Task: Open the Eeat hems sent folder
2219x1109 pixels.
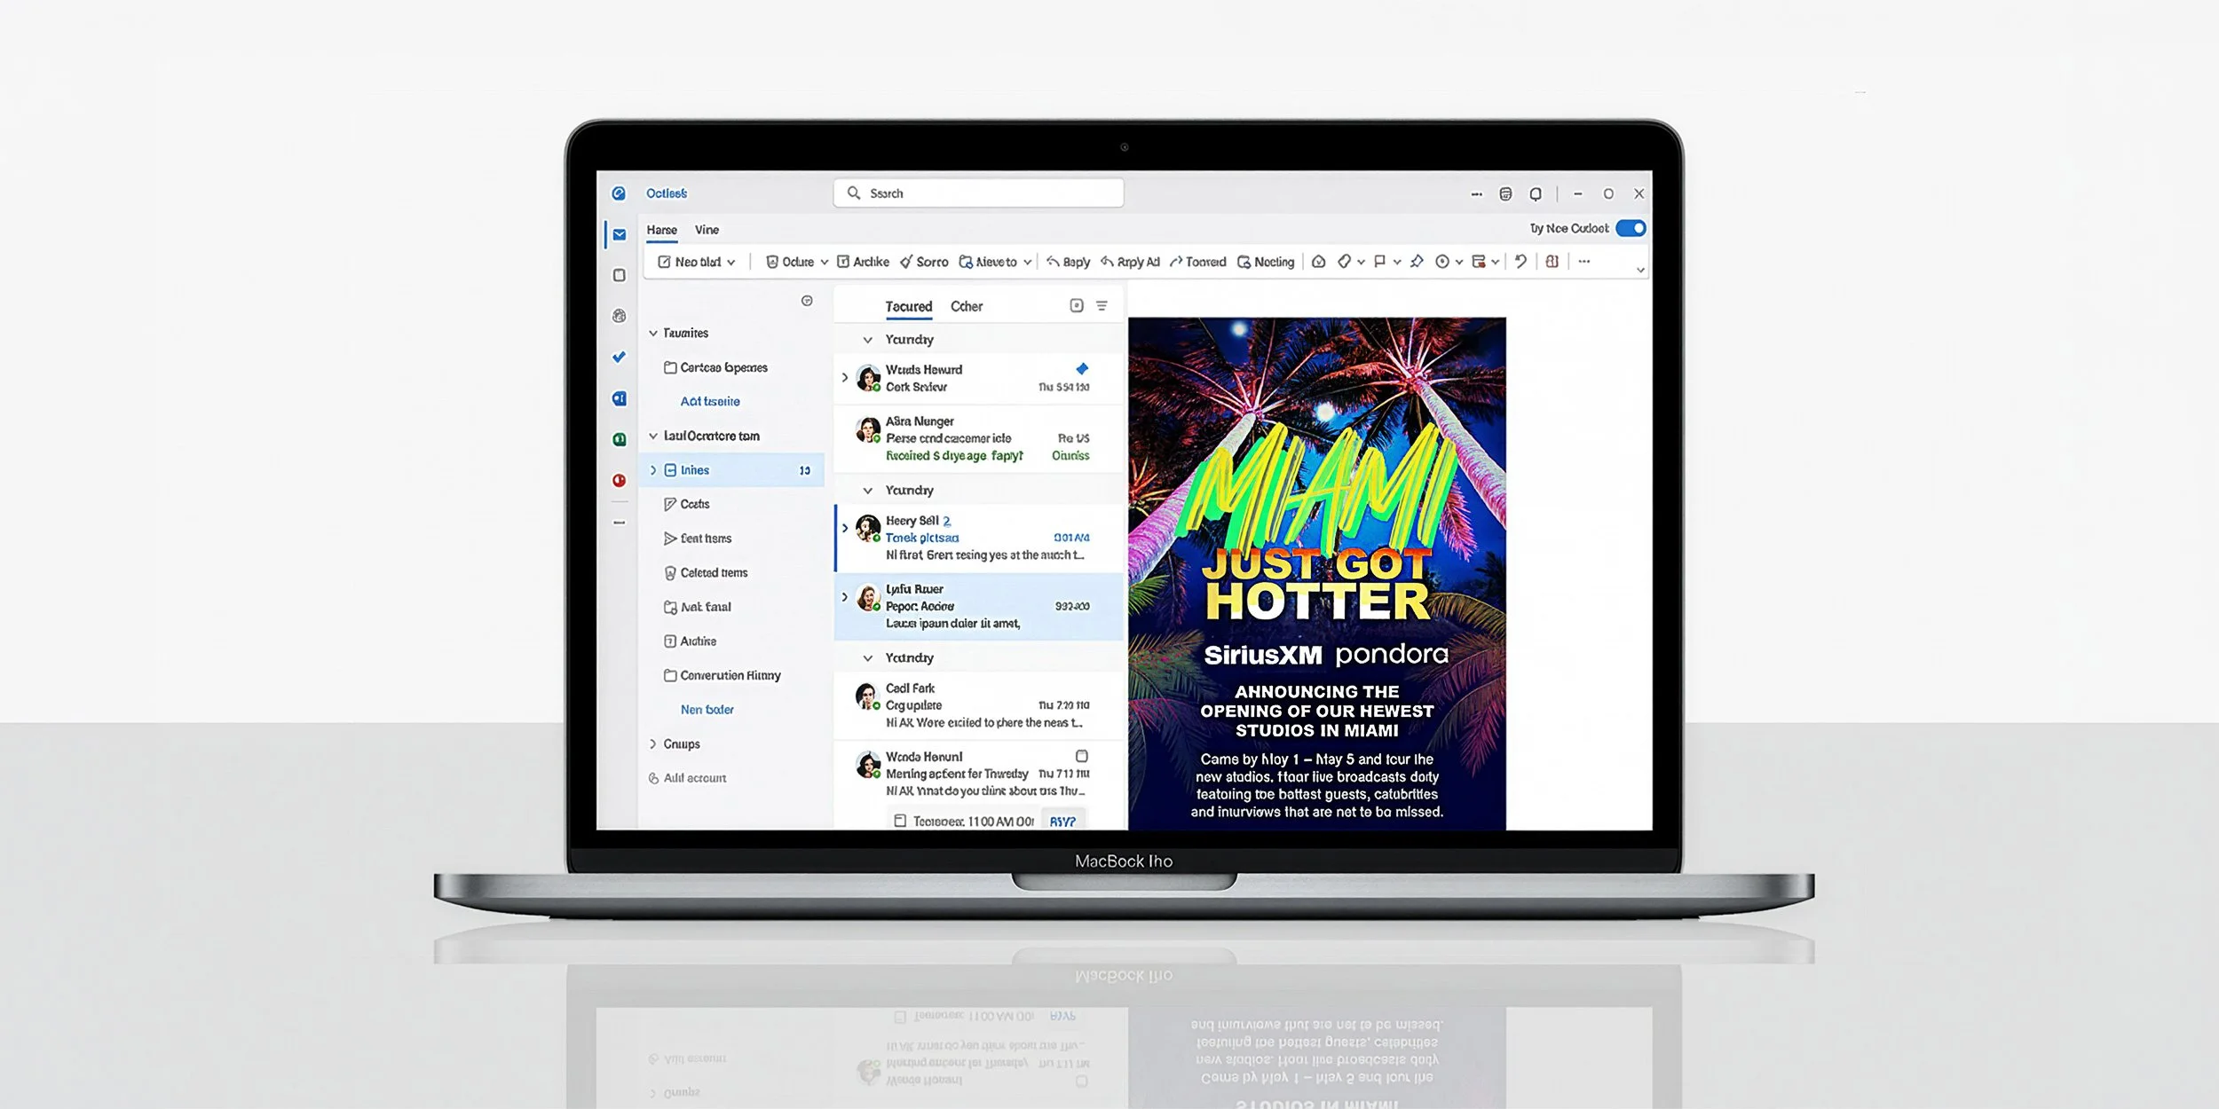Action: [x=732, y=539]
